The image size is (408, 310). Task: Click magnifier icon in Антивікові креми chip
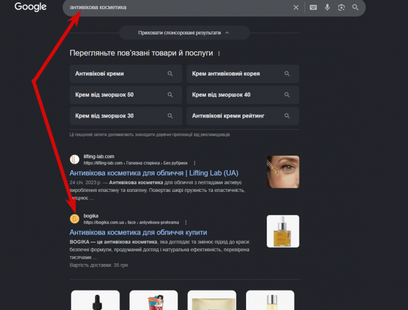(170, 74)
